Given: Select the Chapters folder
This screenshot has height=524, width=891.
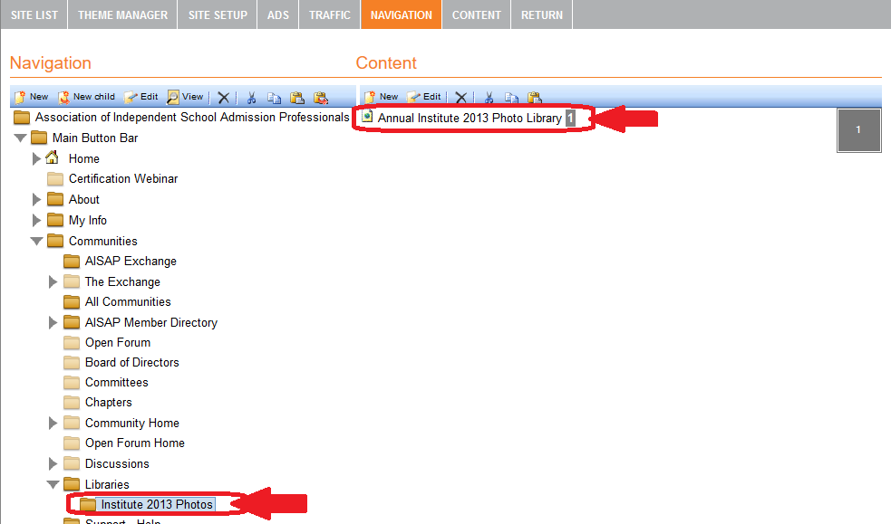Looking at the screenshot, I should (x=109, y=402).
